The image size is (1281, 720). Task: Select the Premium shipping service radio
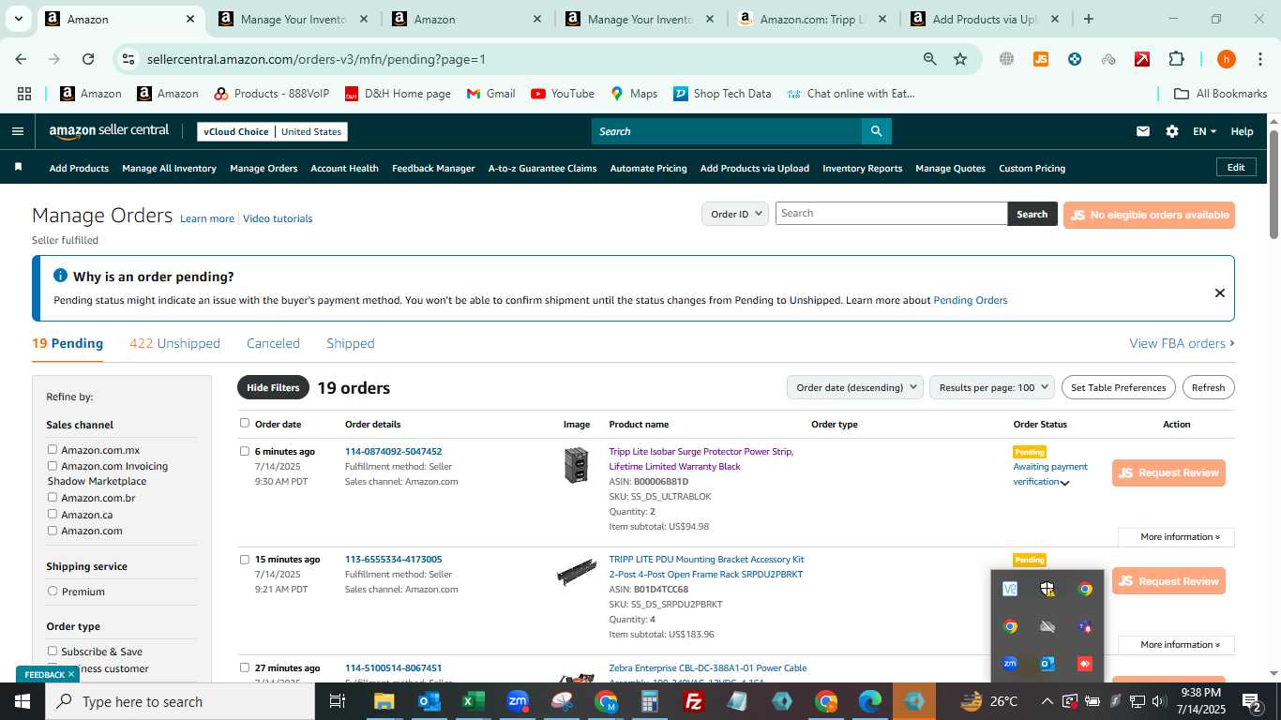(x=53, y=591)
